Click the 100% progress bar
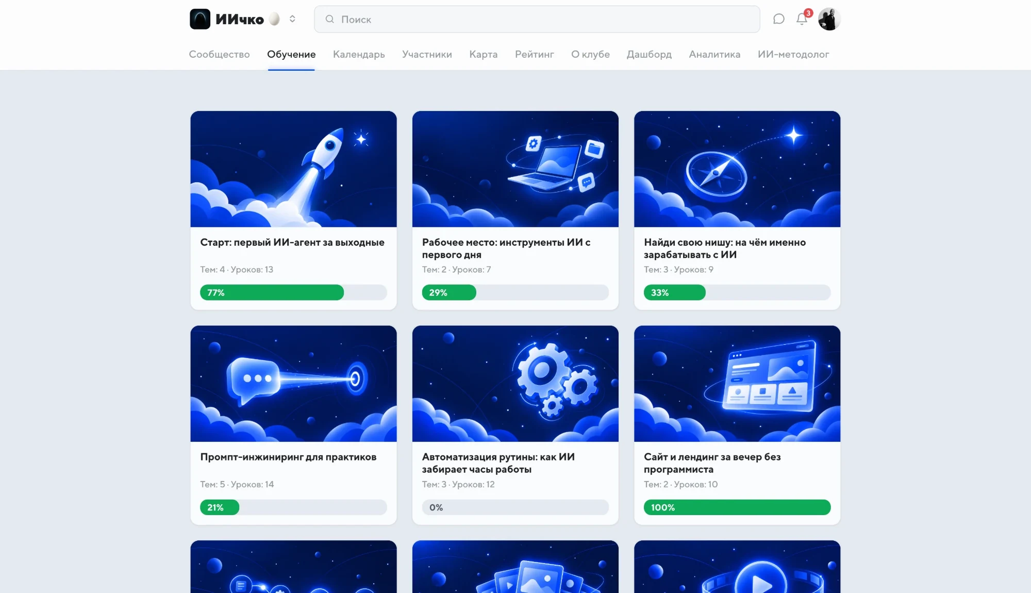The height and width of the screenshot is (593, 1031). tap(737, 507)
